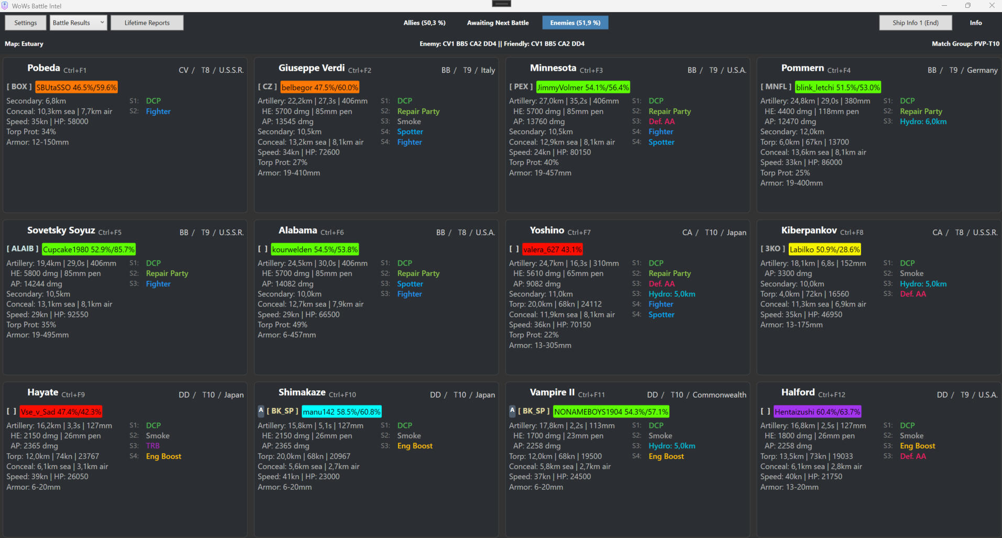The image size is (1002, 538).
Task: Select the Shimakaze ship name
Action: click(x=302, y=392)
